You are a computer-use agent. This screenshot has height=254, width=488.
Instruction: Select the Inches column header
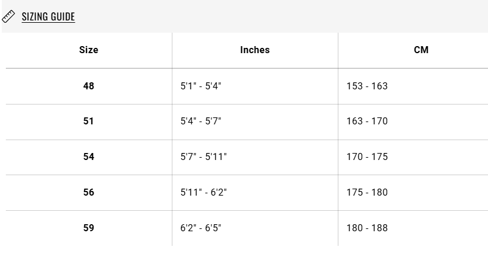[x=255, y=50]
